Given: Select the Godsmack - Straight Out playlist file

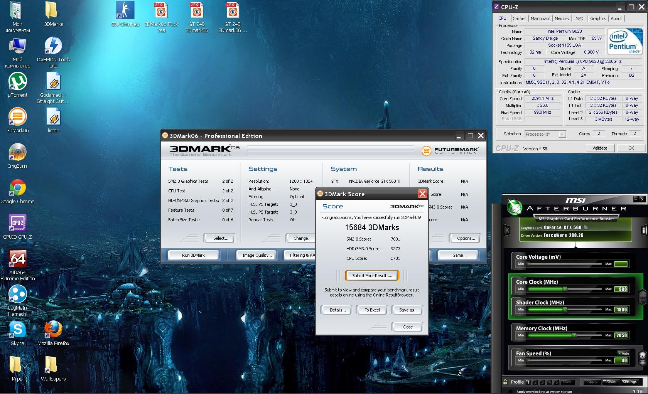Looking at the screenshot, I should [53, 88].
